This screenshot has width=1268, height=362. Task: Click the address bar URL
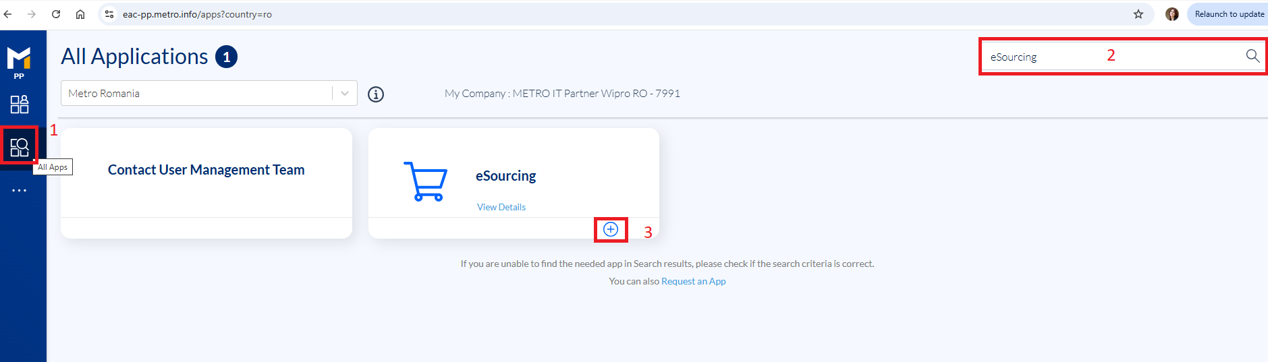[197, 14]
